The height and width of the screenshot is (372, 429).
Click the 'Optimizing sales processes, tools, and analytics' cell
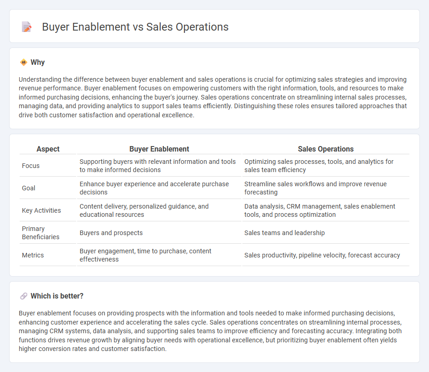(325, 166)
